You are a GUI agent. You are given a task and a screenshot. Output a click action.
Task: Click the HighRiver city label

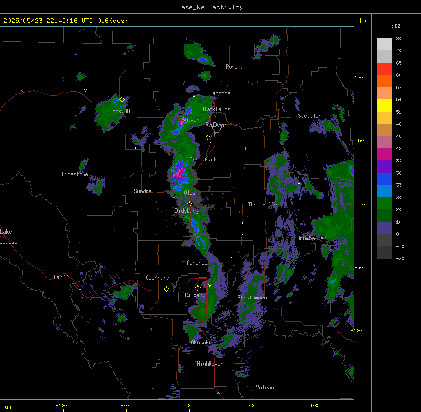click(210, 364)
